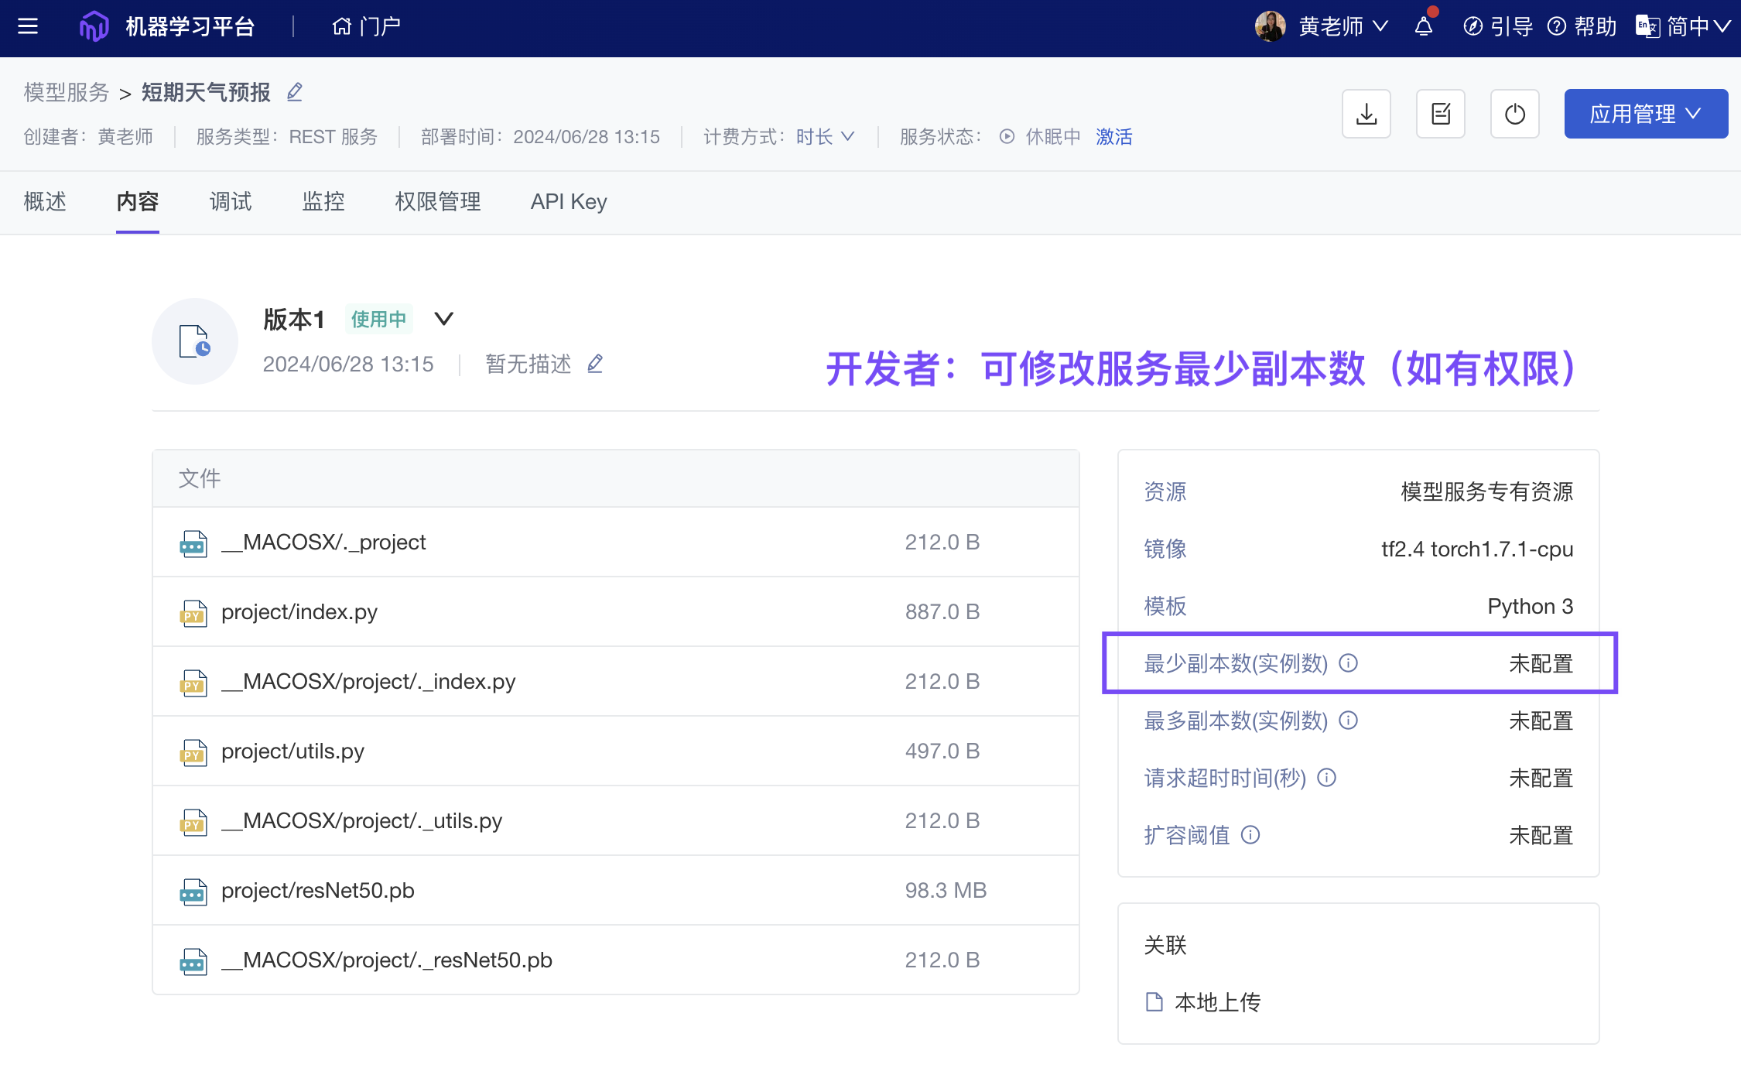Info icon beside 扩容阈值
1741x1068 pixels.
pyautogui.click(x=1250, y=835)
